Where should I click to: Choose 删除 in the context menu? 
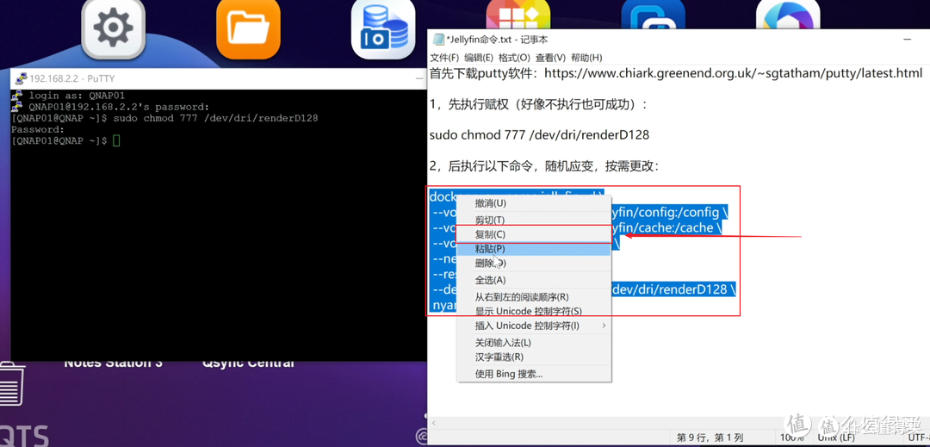[x=534, y=264]
